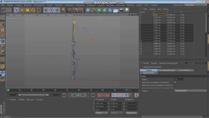Select the Scale tool

27,10
